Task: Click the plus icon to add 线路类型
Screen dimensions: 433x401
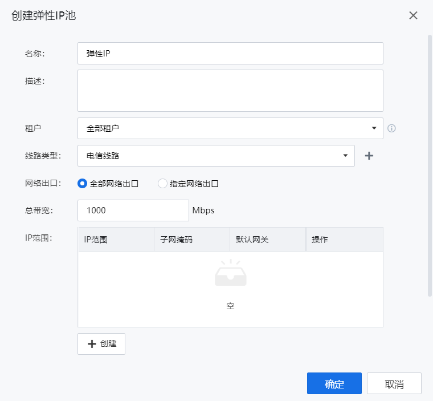Action: pyautogui.click(x=369, y=156)
